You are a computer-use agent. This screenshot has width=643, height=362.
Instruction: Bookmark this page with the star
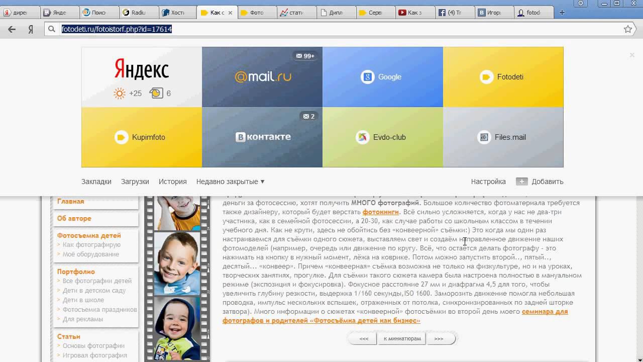tap(628, 29)
